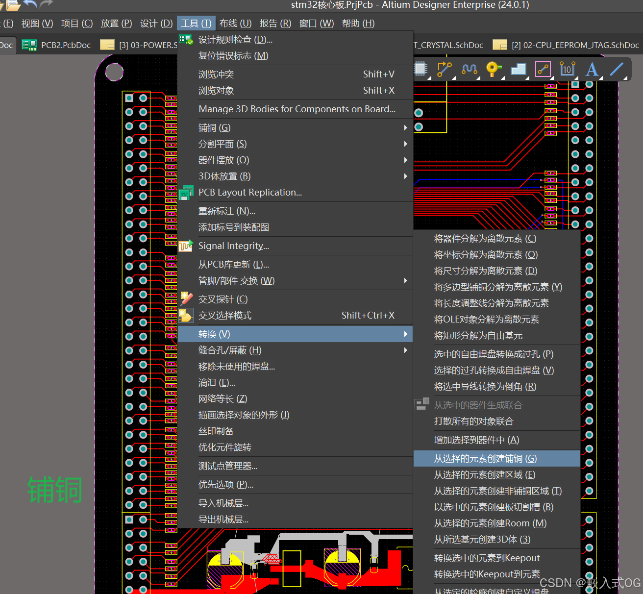Select the Place Via tool icon
Viewport: 643px width, 594px height.
tap(493, 69)
